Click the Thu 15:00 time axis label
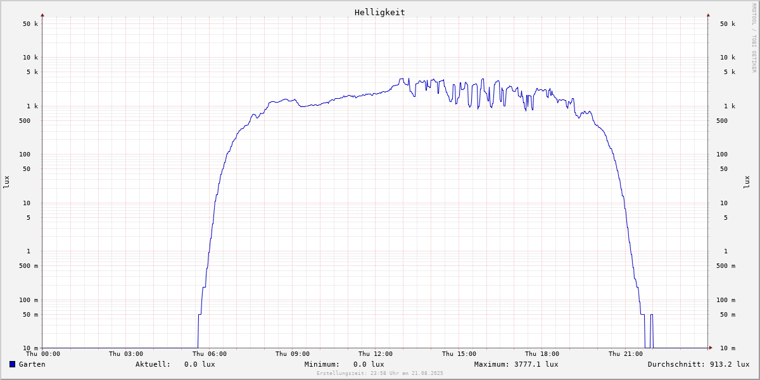The width and height of the screenshot is (760, 380). (x=459, y=354)
